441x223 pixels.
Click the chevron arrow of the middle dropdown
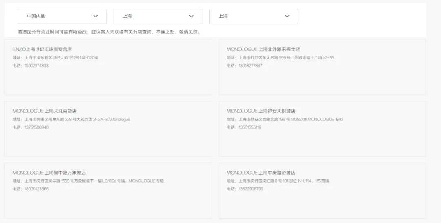coord(192,16)
